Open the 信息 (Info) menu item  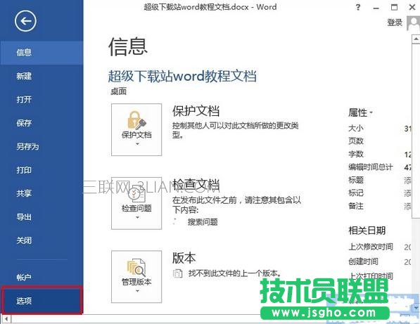pos(42,53)
